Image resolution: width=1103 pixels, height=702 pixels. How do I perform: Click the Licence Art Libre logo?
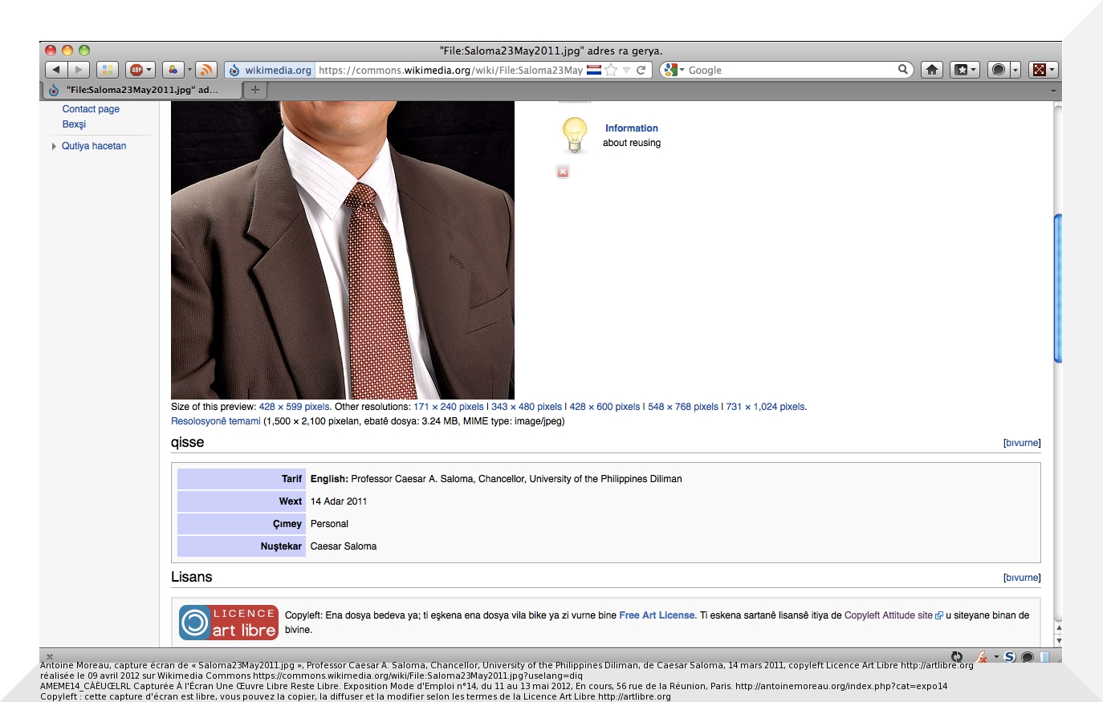228,623
